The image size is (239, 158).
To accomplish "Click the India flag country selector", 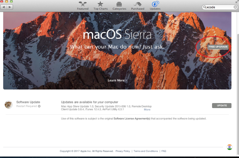I will tap(229, 147).
